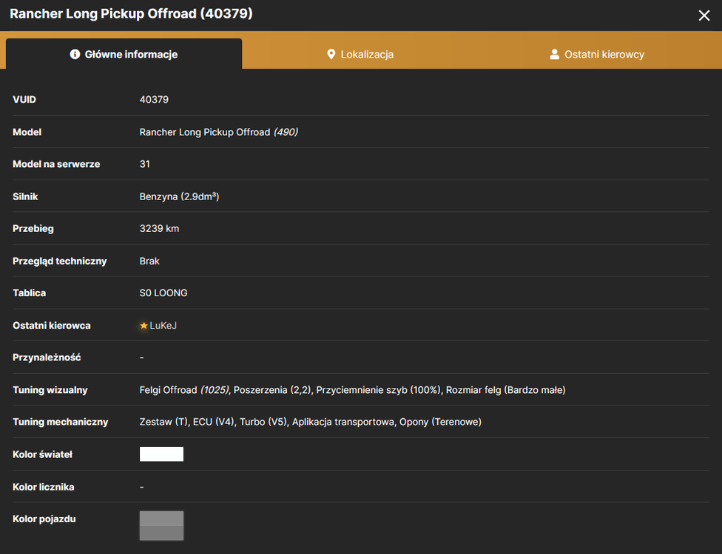Click the Felgi Offroad tuning entry
The height and width of the screenshot is (554, 722).
[184, 390]
